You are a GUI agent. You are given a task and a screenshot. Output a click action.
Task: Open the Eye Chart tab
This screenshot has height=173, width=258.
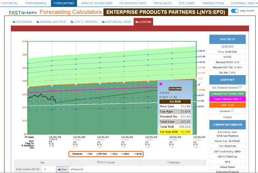point(187,3)
